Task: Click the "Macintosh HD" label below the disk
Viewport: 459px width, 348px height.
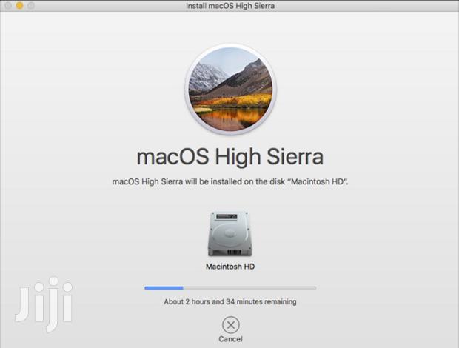Action: coord(230,267)
